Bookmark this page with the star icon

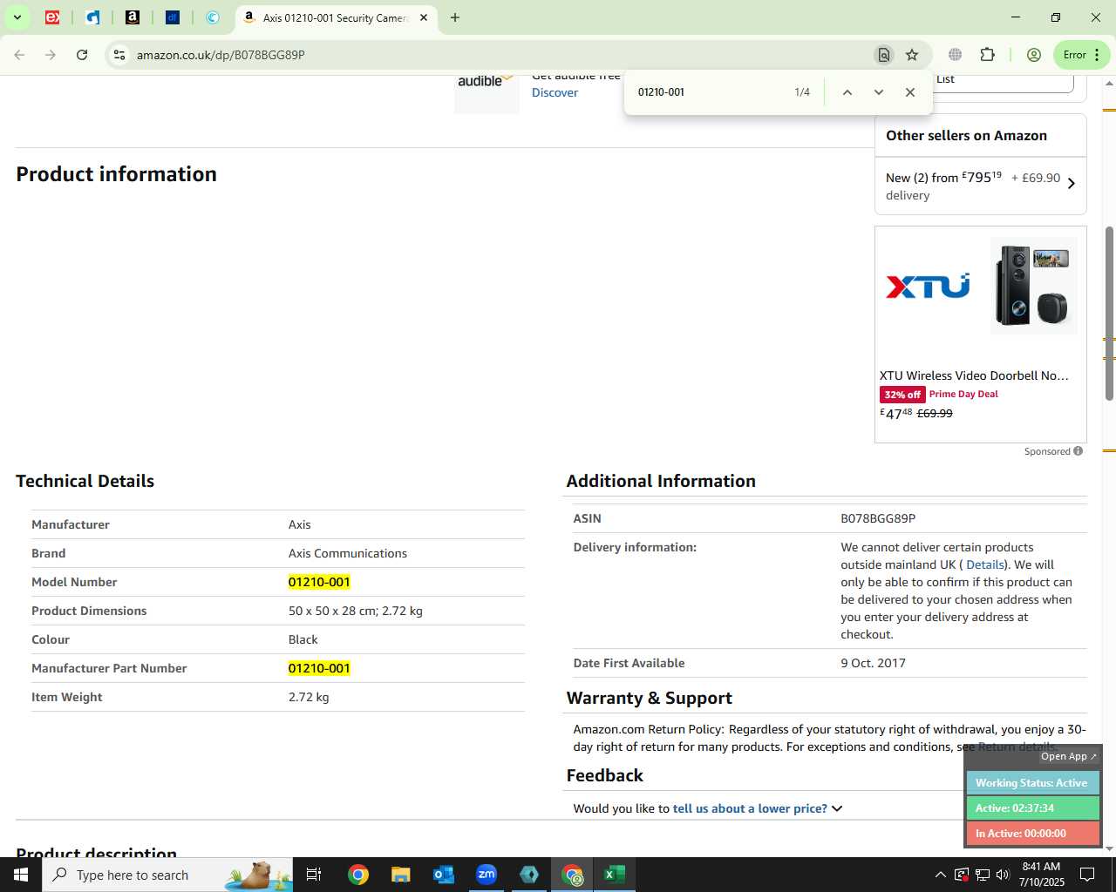tap(912, 55)
